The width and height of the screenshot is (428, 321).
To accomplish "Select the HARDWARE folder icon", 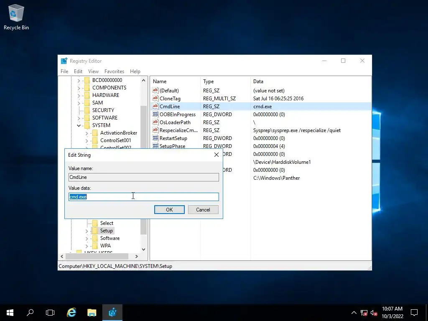I will click(87, 95).
